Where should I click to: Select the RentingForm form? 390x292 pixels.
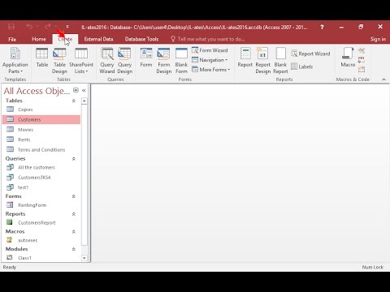[x=41, y=205]
